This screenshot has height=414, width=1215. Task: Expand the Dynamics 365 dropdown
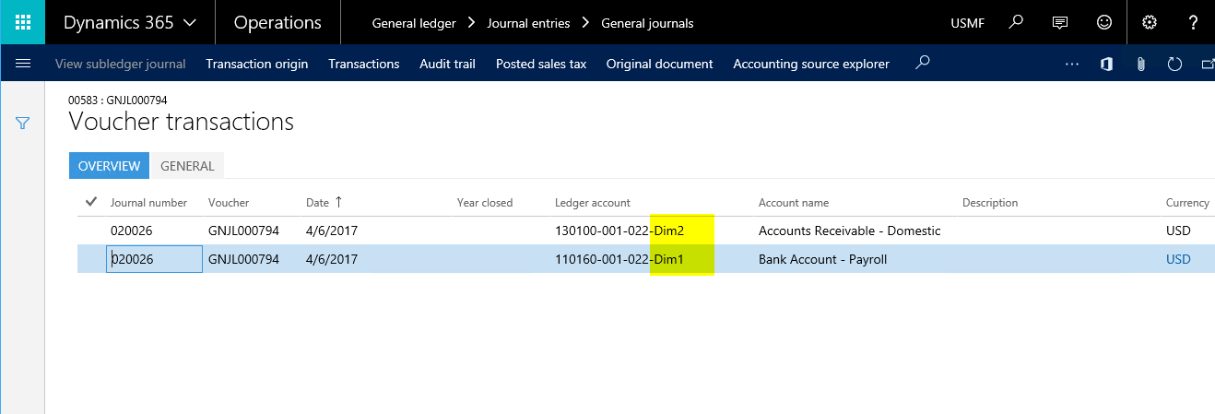[x=129, y=22]
